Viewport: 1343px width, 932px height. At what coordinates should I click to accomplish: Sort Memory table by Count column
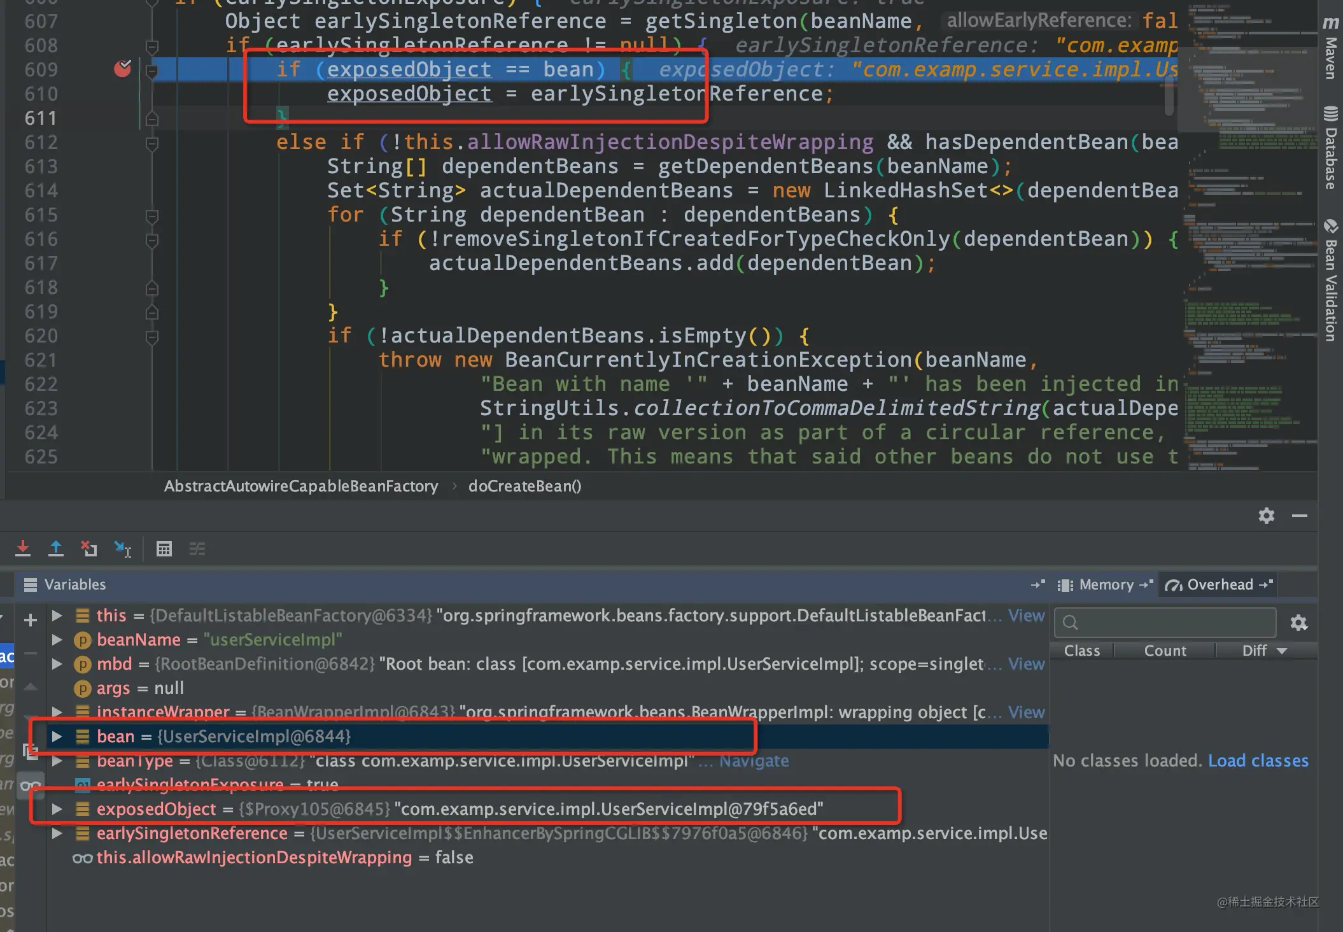(x=1165, y=651)
